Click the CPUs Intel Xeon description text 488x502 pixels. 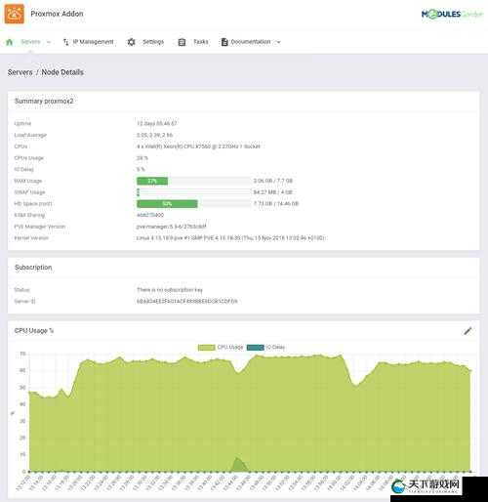[x=198, y=146]
